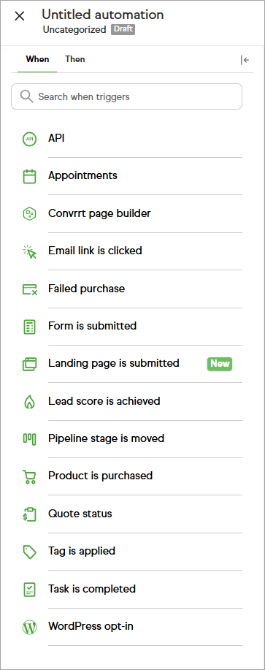Select Landing page is submitted trigger
Screen dimensions: 265x670
pos(132,364)
